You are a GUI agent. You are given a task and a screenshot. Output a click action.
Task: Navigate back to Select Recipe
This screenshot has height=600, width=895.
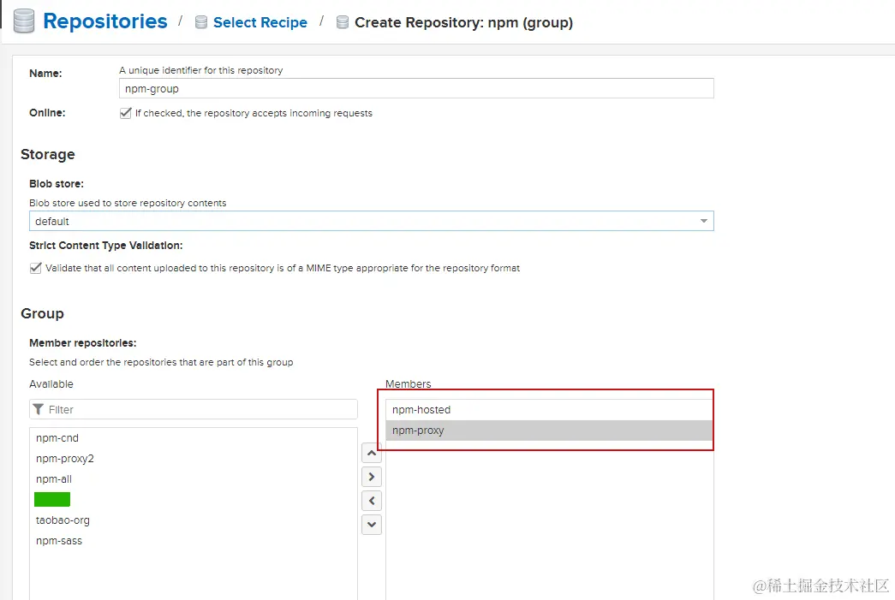point(260,23)
